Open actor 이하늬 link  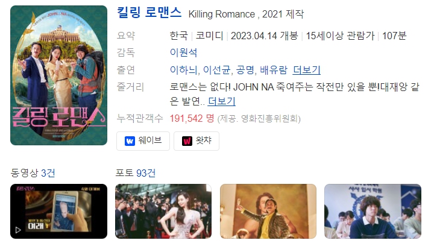coord(184,70)
